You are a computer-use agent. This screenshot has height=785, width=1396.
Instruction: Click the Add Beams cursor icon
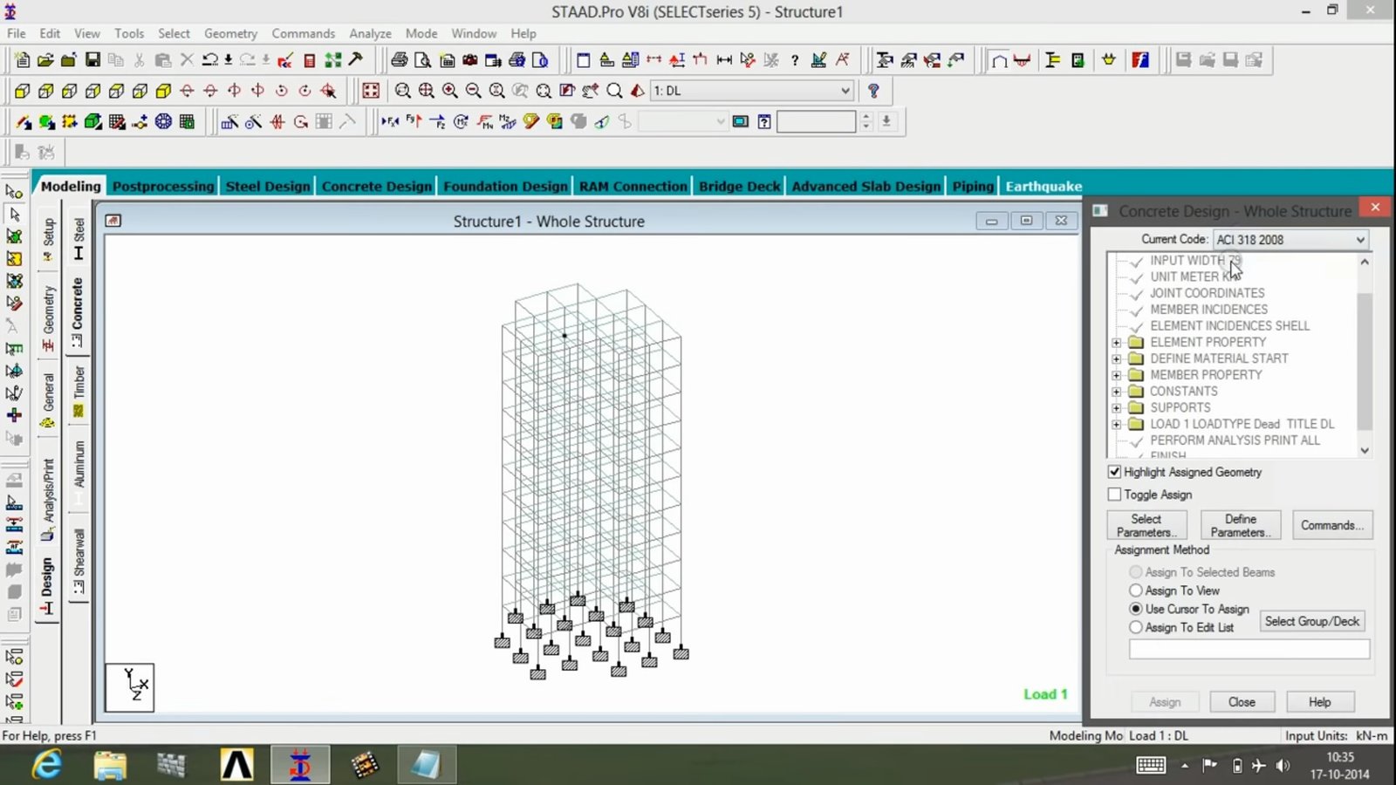(x=24, y=122)
